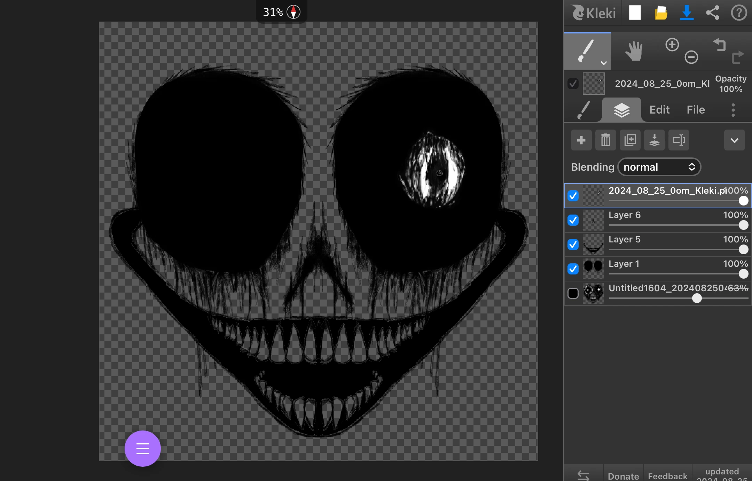Switch to the Edit tab
The height and width of the screenshot is (481, 752).
click(x=659, y=110)
